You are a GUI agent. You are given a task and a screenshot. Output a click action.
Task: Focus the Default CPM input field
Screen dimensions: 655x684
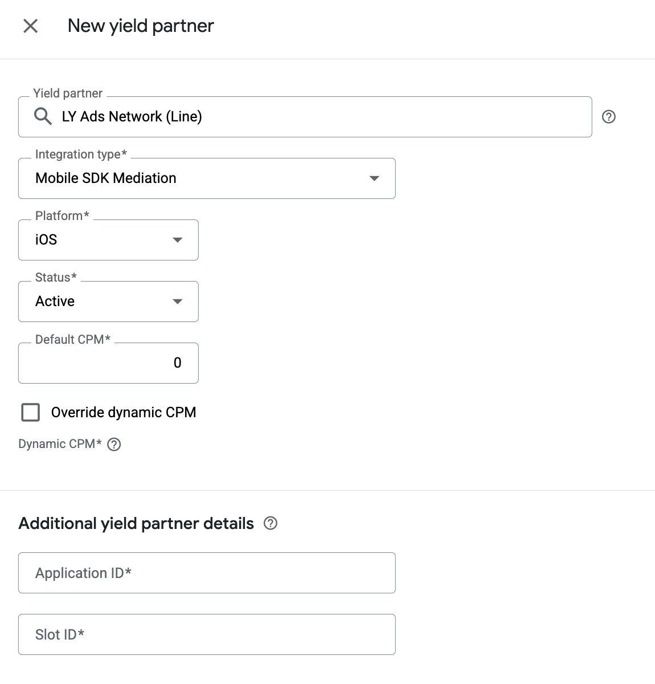(x=108, y=363)
